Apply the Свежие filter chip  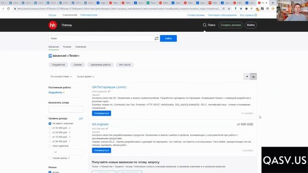[x=77, y=65]
